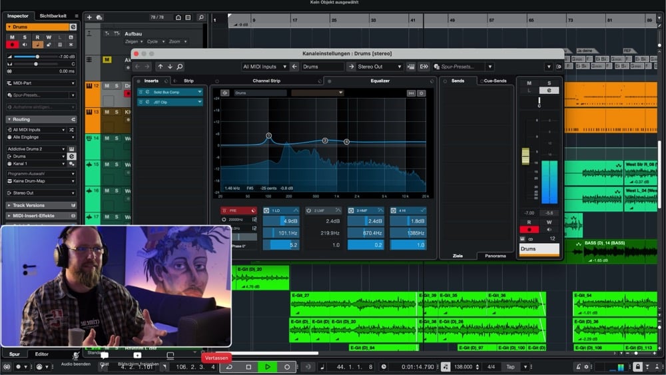Enable Read automation R in Inspector
Image resolution: width=666 pixels, height=375 pixels.
[37, 37]
